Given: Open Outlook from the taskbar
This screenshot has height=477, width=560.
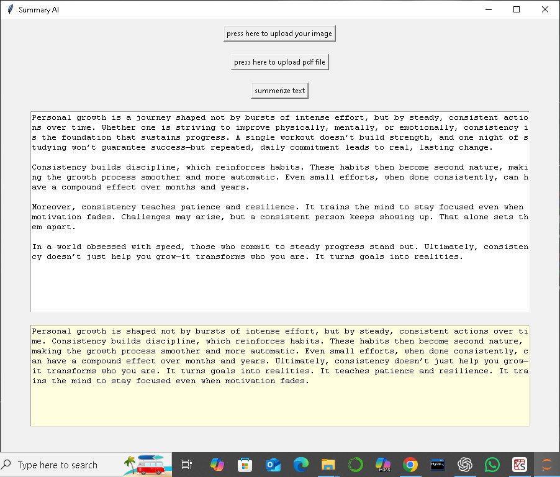Looking at the screenshot, I should [273, 465].
